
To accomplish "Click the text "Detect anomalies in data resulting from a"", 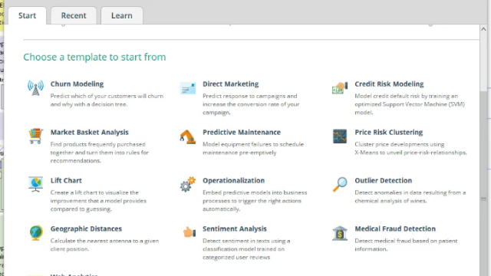I will [x=410, y=192].
